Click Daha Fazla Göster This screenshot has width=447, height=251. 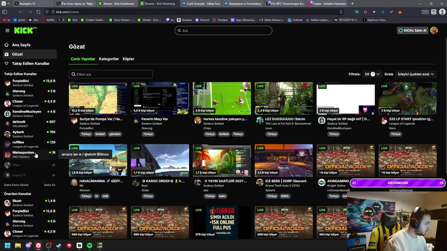click(16, 185)
